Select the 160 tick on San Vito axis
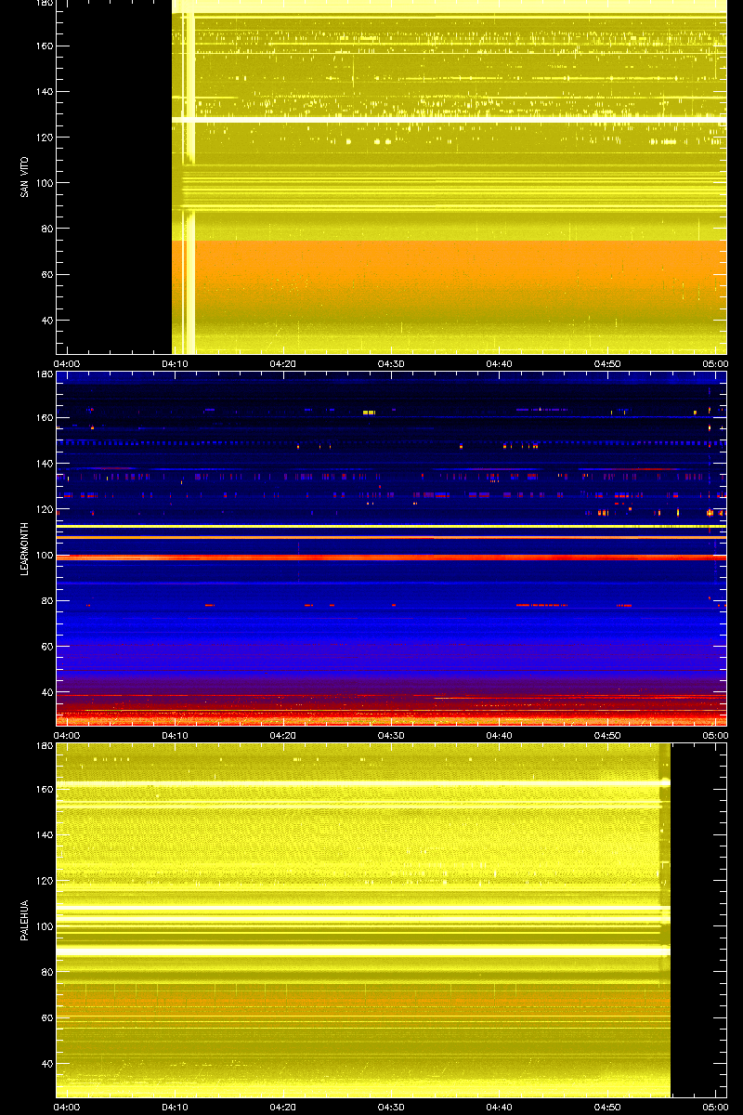The width and height of the screenshot is (743, 1115). 44,46
